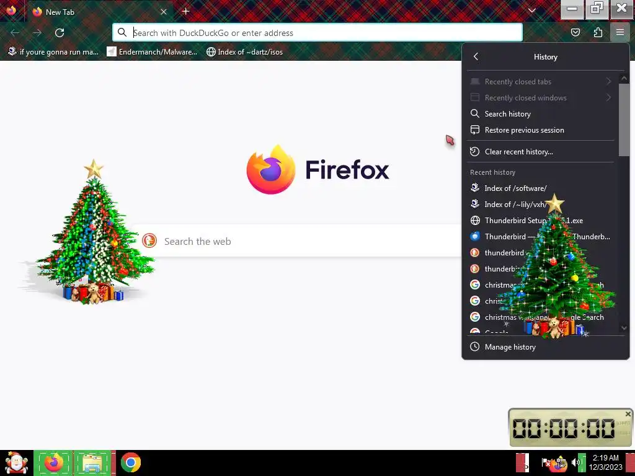Reload the current page

[60, 32]
